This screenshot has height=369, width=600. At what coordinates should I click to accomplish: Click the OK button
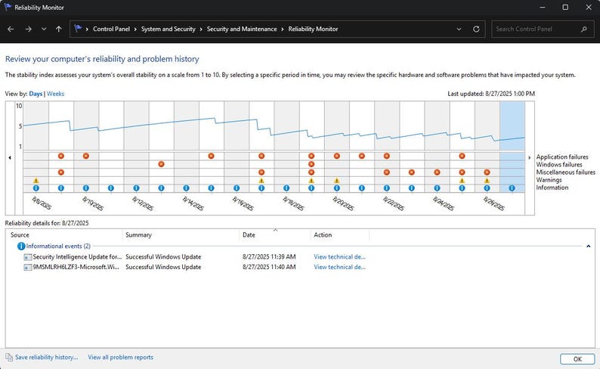(577, 359)
